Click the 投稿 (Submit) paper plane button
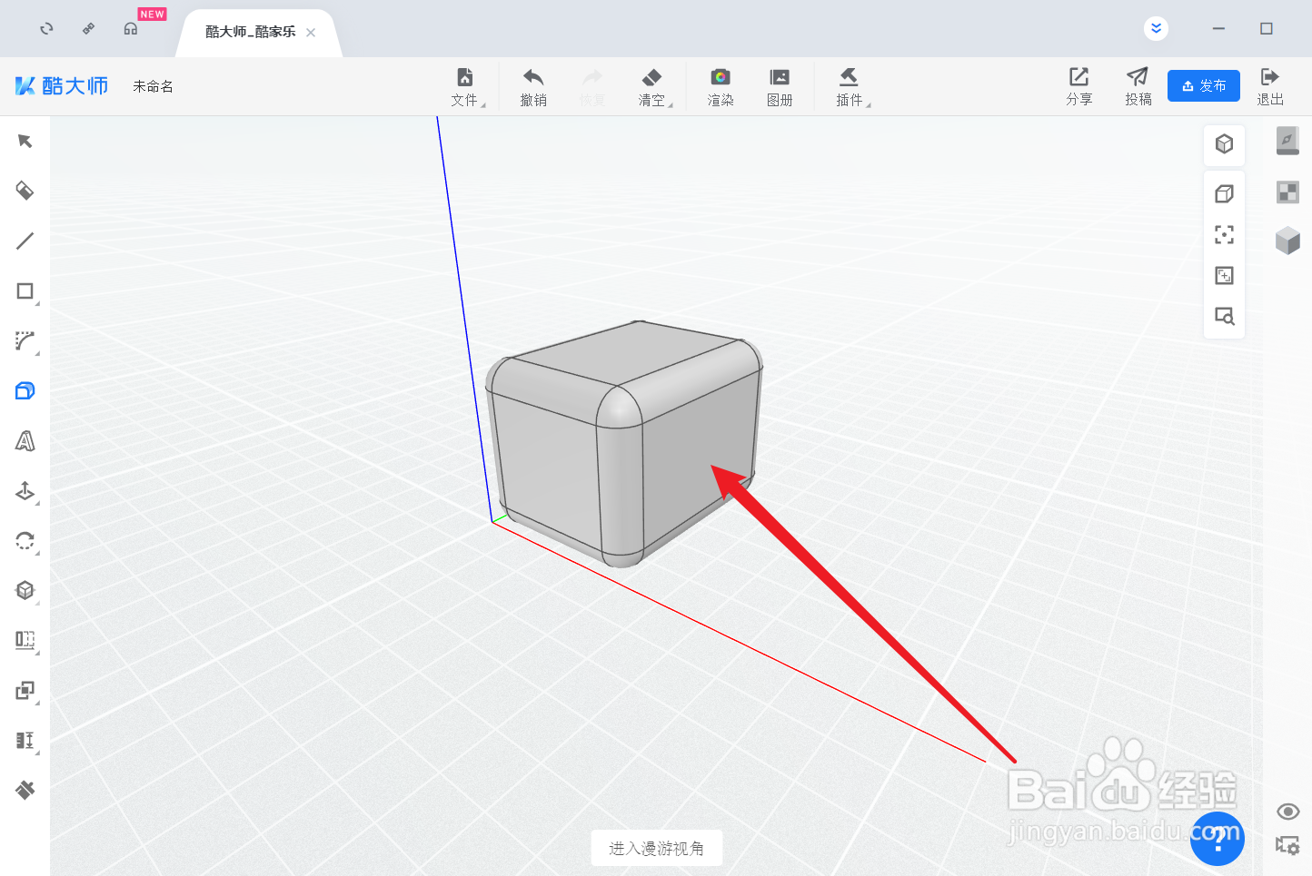The height and width of the screenshot is (876, 1312). [x=1138, y=87]
